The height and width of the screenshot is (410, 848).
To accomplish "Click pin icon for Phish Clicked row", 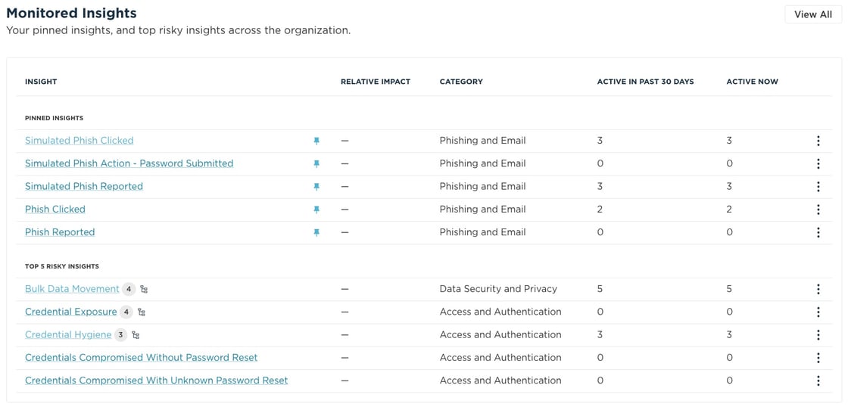I will pyautogui.click(x=316, y=210).
